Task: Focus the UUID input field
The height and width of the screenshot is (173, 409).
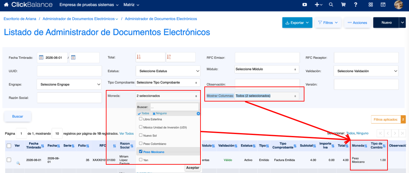Action: (x=69, y=71)
